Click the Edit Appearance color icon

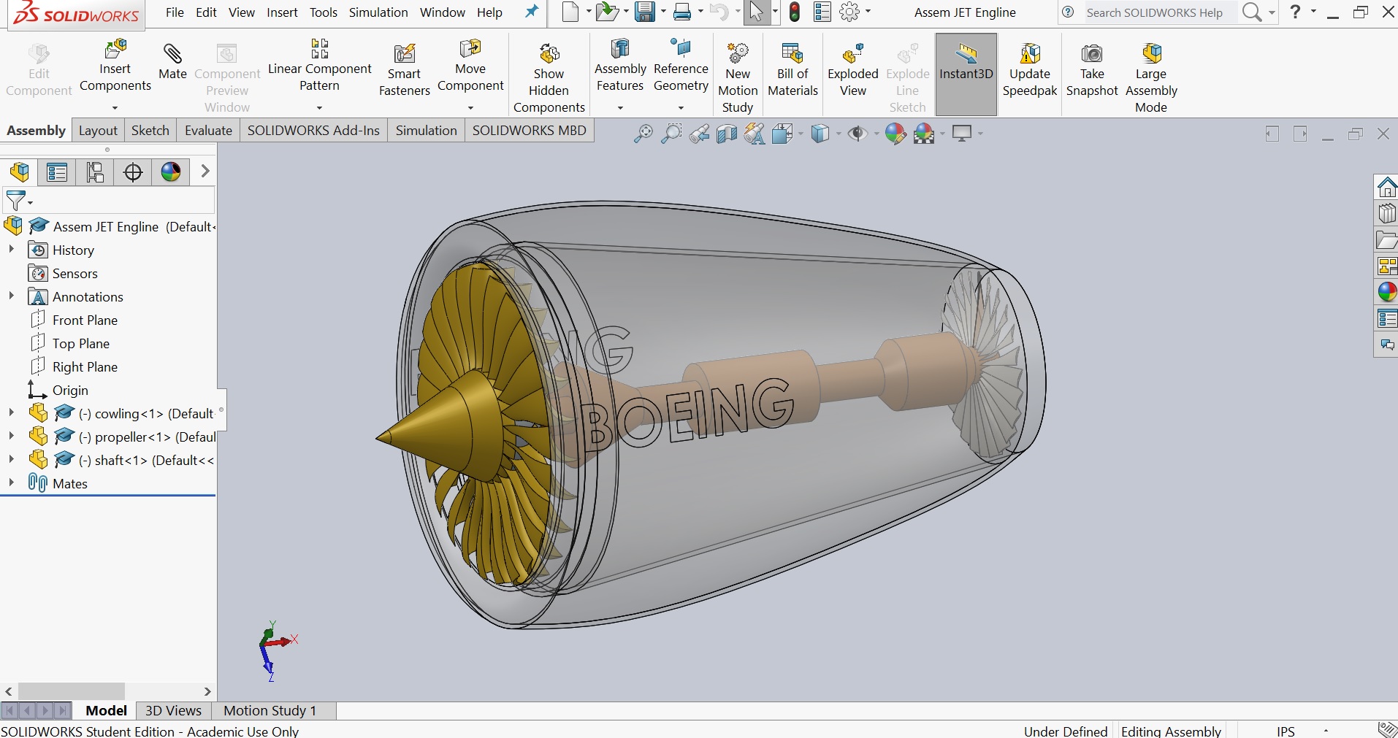(895, 134)
